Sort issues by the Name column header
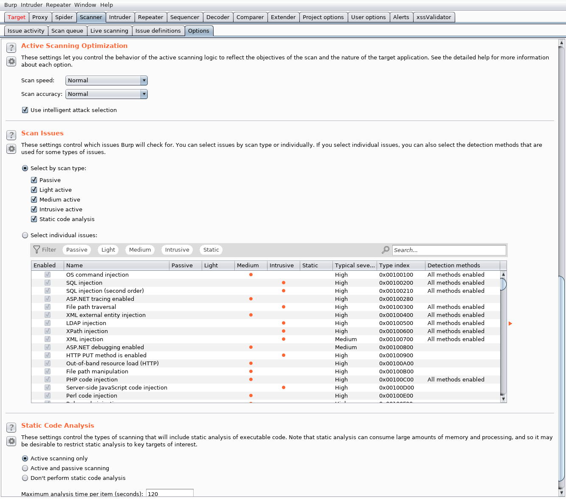 coord(116,265)
